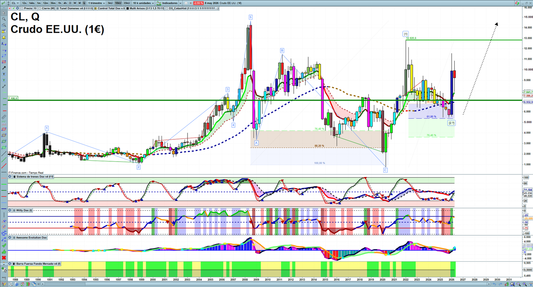Toggle the Tunel Domenec v4 indicator box

pos(57,8)
